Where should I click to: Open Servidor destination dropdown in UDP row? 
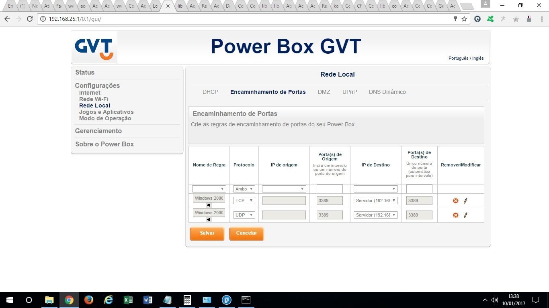pos(375,215)
